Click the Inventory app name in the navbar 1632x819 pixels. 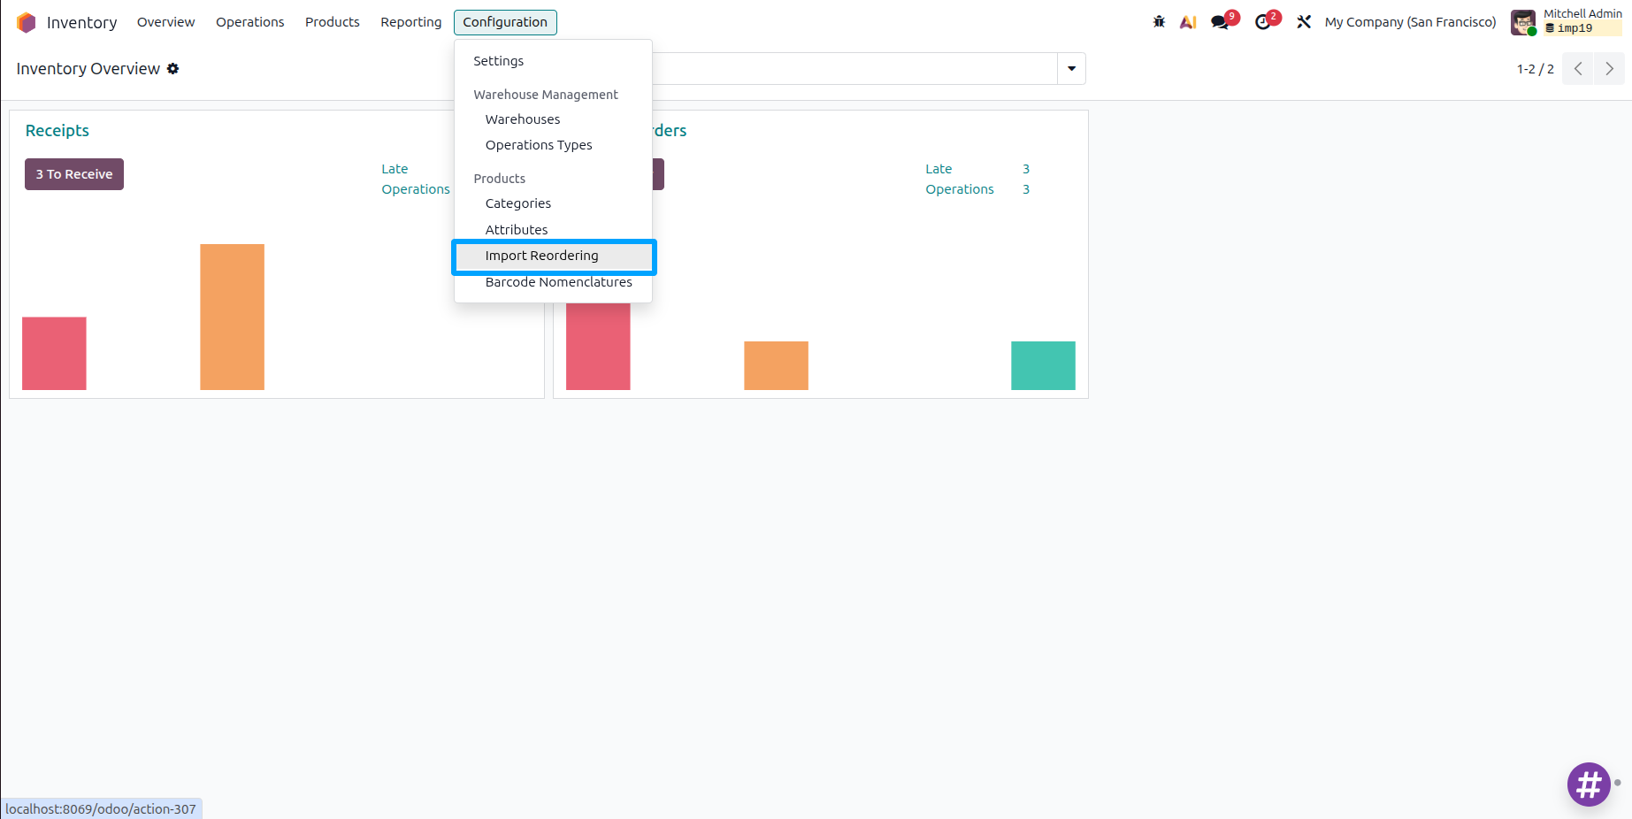(81, 22)
